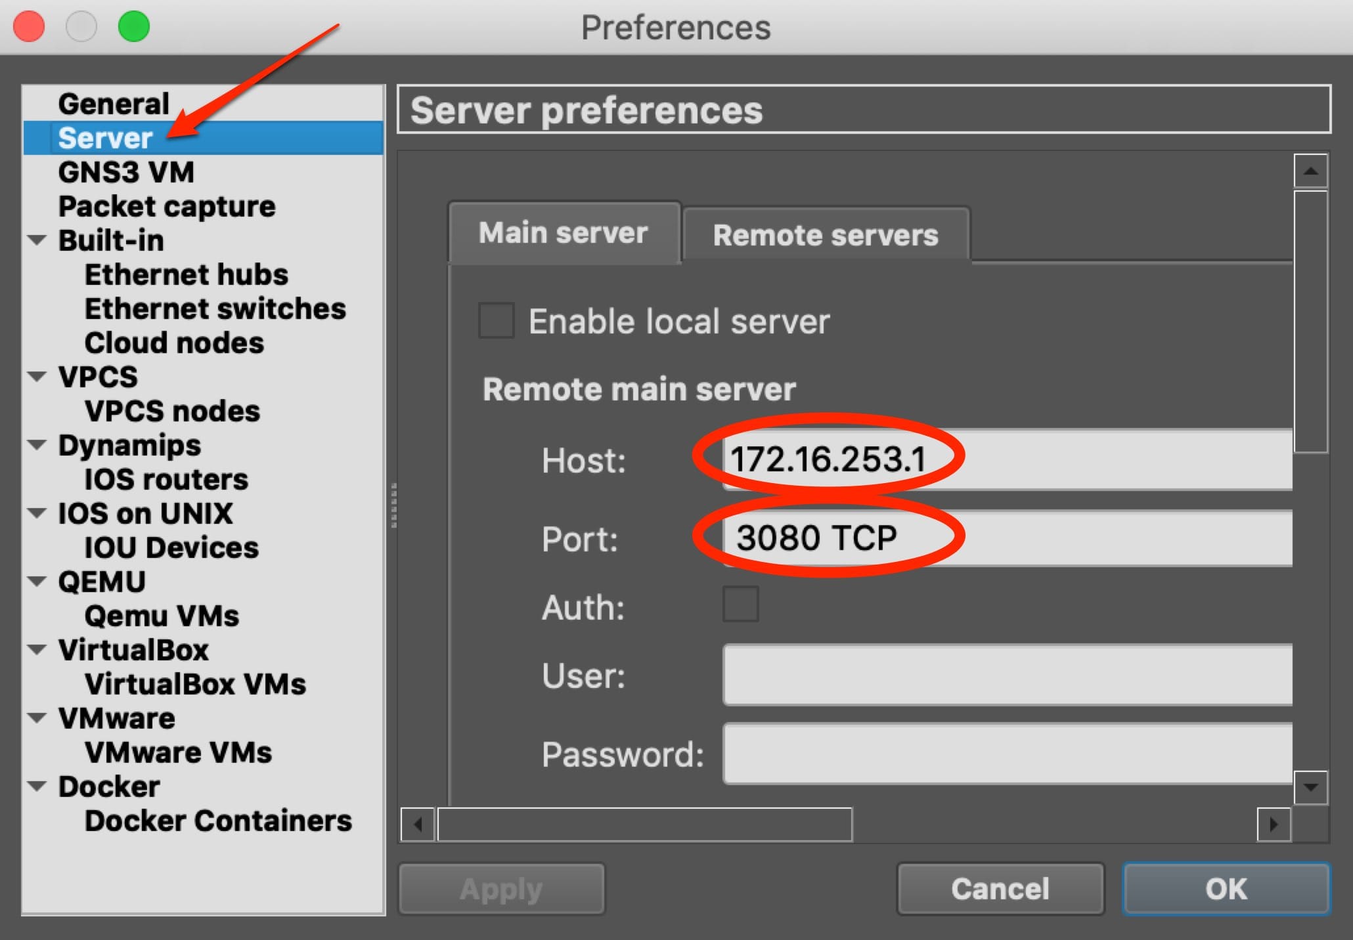Select VirtualBox category row
The image size is (1353, 940).
coord(203,650)
